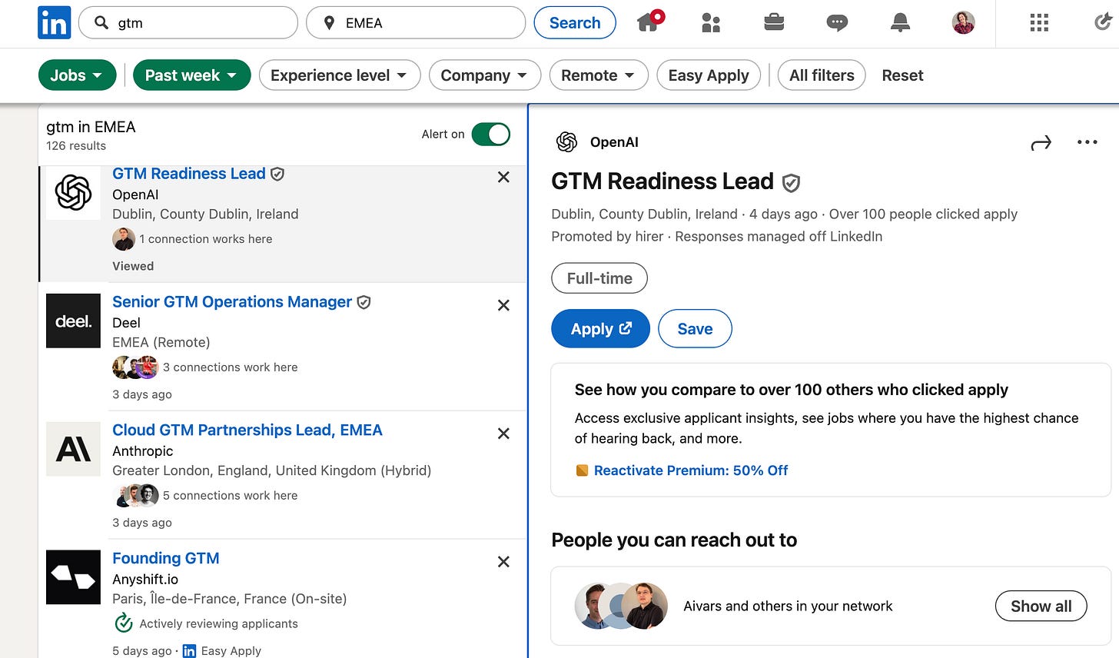This screenshot has width=1119, height=658.
Task: Click the connection avatars under the Anthropic listing
Action: pyautogui.click(x=135, y=496)
